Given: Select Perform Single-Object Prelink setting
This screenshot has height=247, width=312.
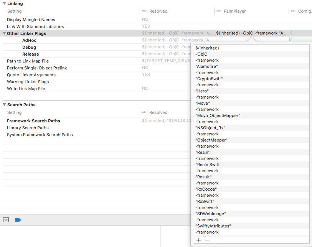Looking at the screenshot, I should click(37, 68).
